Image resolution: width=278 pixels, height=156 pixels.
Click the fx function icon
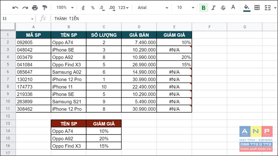pos(43,18)
